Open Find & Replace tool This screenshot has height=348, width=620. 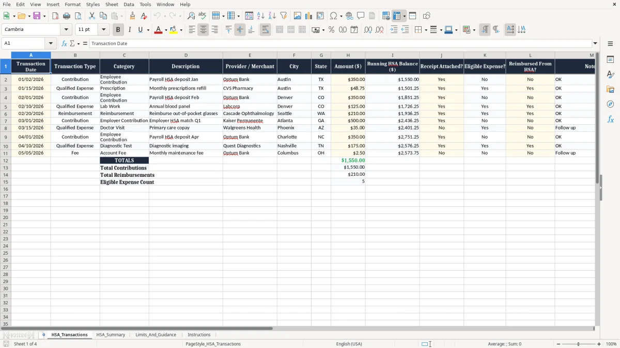pyautogui.click(x=191, y=16)
